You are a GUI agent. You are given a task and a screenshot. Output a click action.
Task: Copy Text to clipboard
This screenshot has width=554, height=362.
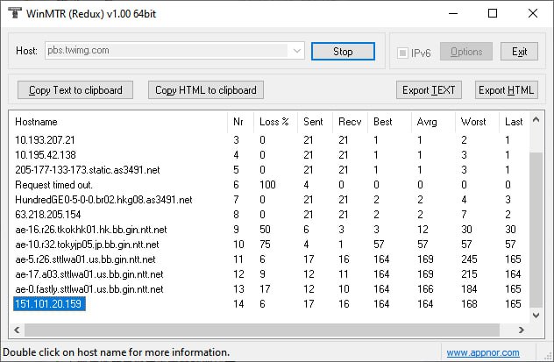click(x=75, y=90)
